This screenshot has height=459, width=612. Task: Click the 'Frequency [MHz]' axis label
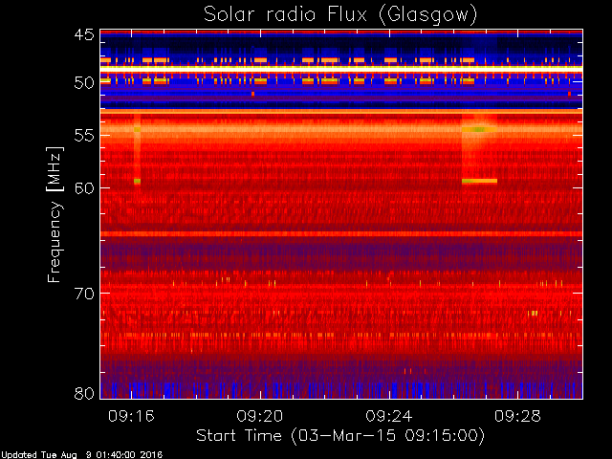(x=55, y=214)
